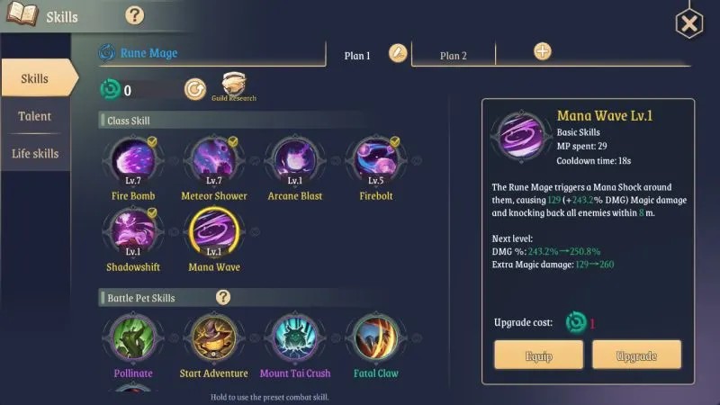Rename Plan 1 with the pencil icon
This screenshot has width=720, height=405.
[x=398, y=53]
